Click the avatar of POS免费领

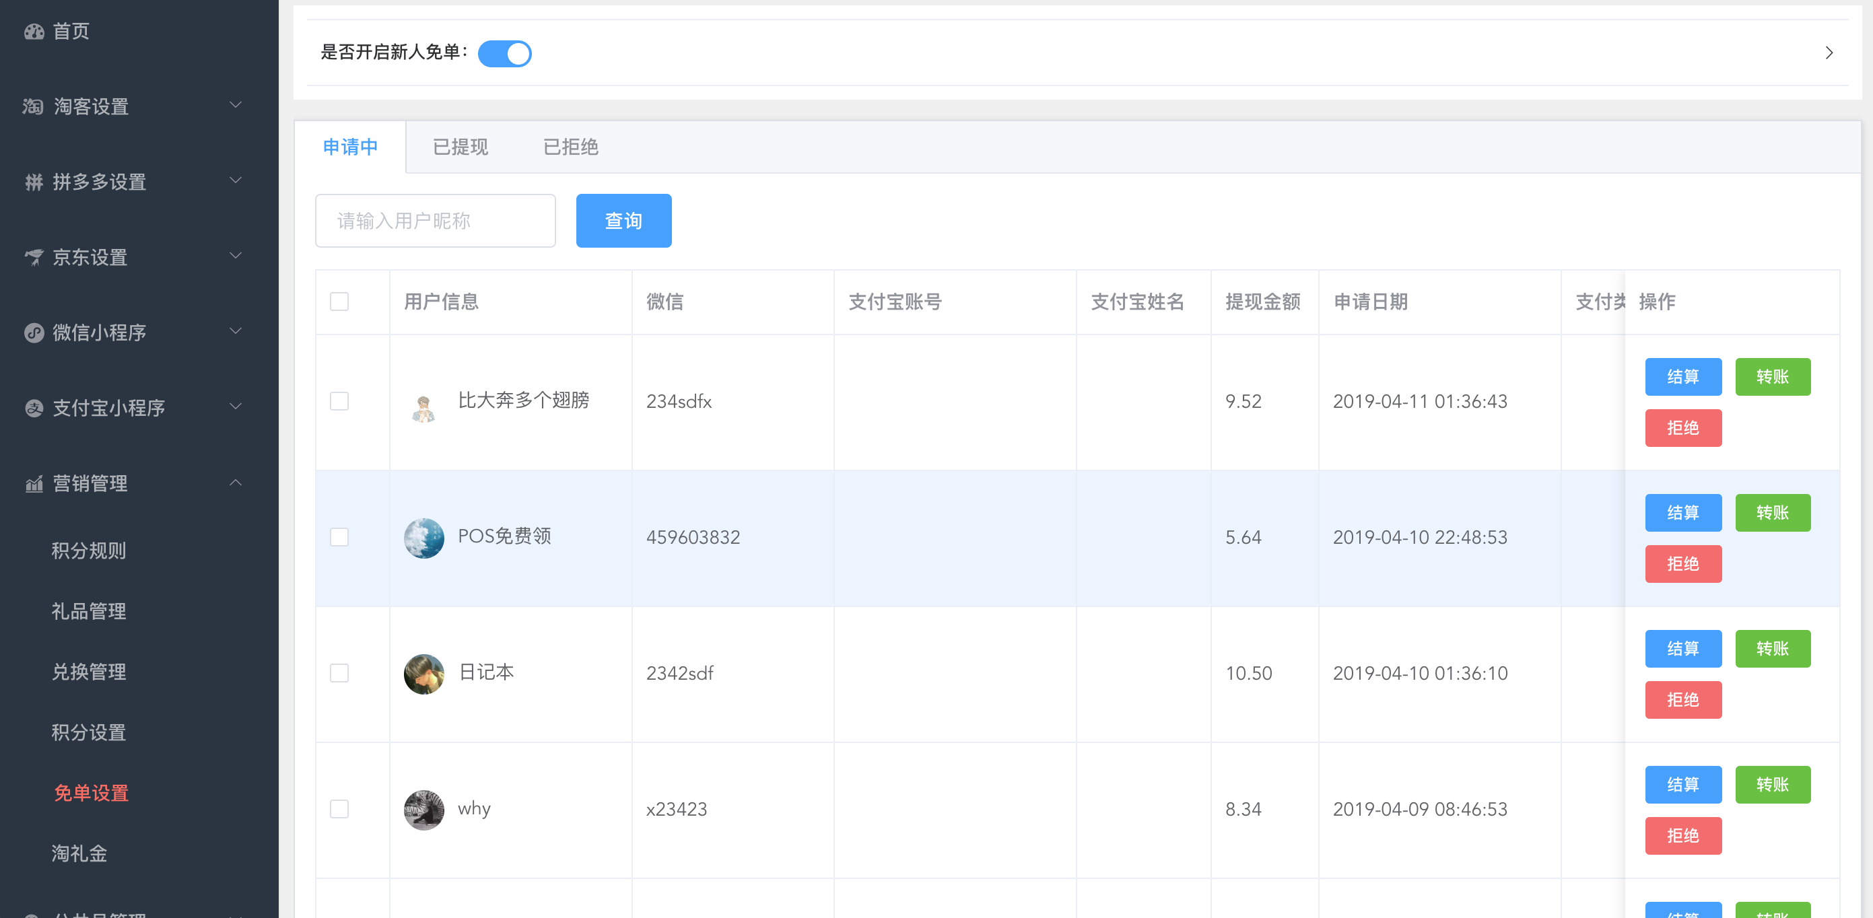424,538
